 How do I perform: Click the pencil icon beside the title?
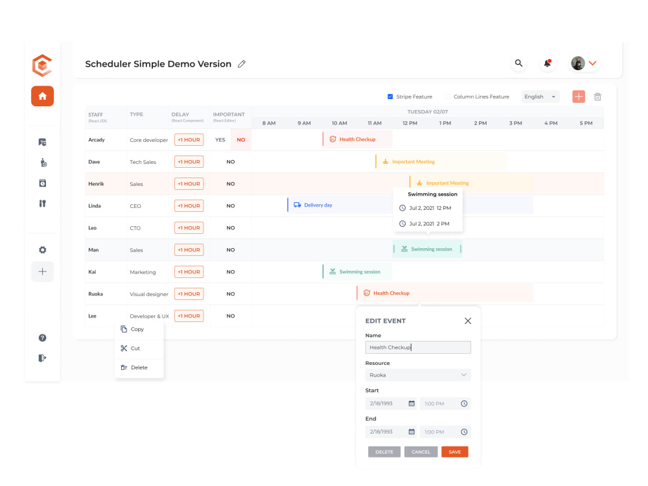242,64
